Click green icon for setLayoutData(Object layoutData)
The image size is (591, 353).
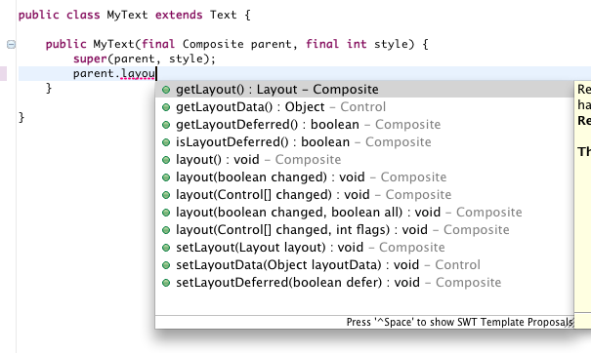[x=166, y=265]
